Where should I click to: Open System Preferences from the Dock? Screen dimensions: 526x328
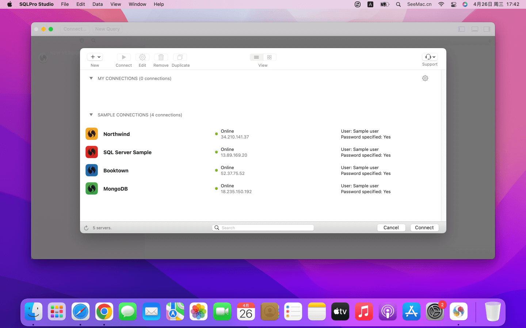435,312
